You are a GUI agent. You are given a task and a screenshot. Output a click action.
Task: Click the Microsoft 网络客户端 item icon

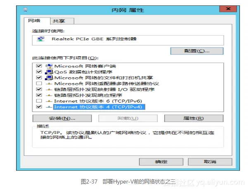(x=49, y=66)
